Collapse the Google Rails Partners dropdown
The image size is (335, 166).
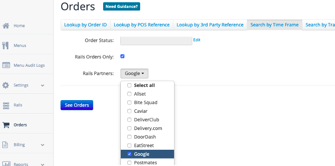(x=134, y=73)
